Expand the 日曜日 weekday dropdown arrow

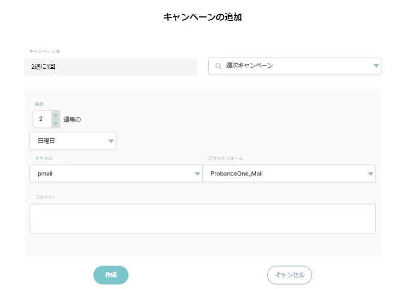(111, 141)
